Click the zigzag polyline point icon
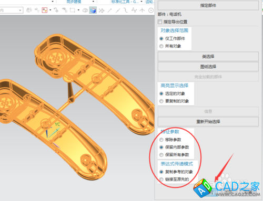 click(134, 10)
